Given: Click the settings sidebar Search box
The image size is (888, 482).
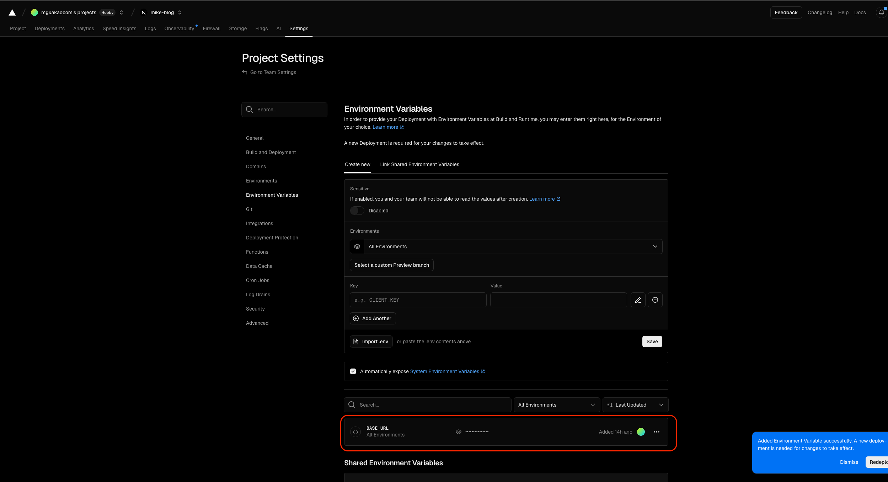Looking at the screenshot, I should pyautogui.click(x=284, y=110).
